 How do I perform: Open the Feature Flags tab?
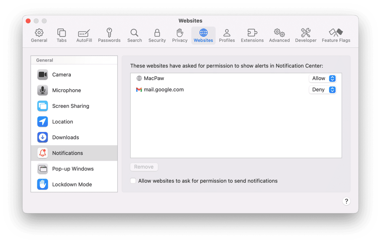(336, 35)
